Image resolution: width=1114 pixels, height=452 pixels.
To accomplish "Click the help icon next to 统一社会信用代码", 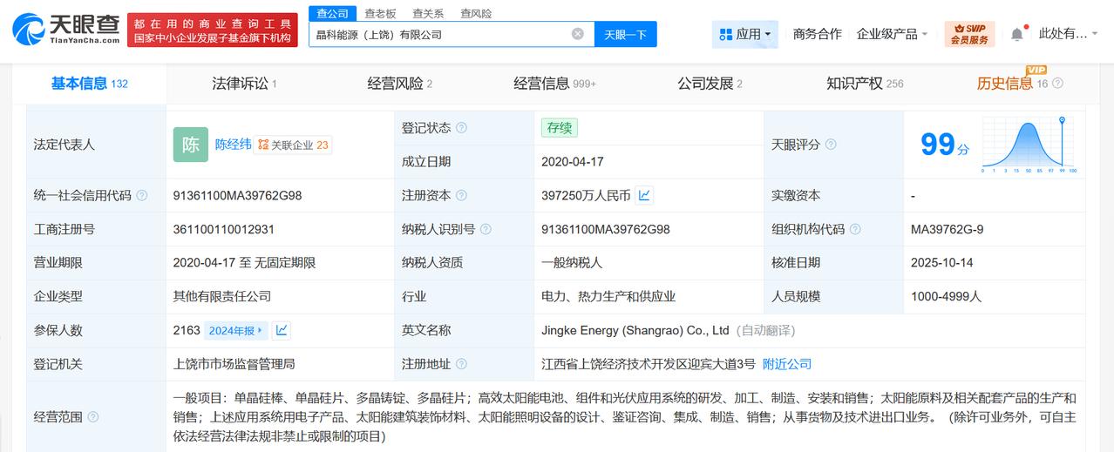I will point(142,196).
